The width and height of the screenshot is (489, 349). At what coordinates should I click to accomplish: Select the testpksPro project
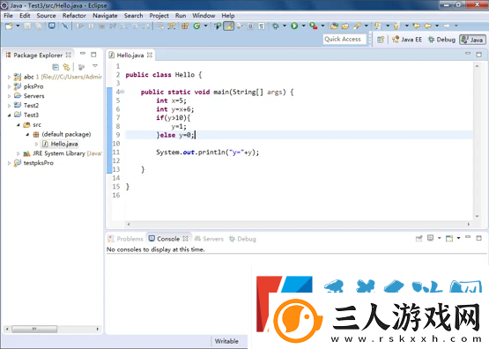click(x=39, y=163)
